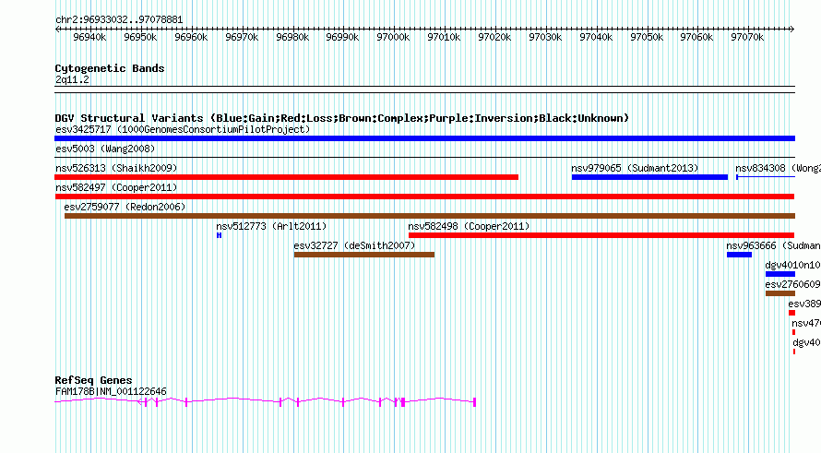Click the brown esv2760609 bar
This screenshot has width=821, height=453.
pyautogui.click(x=780, y=293)
